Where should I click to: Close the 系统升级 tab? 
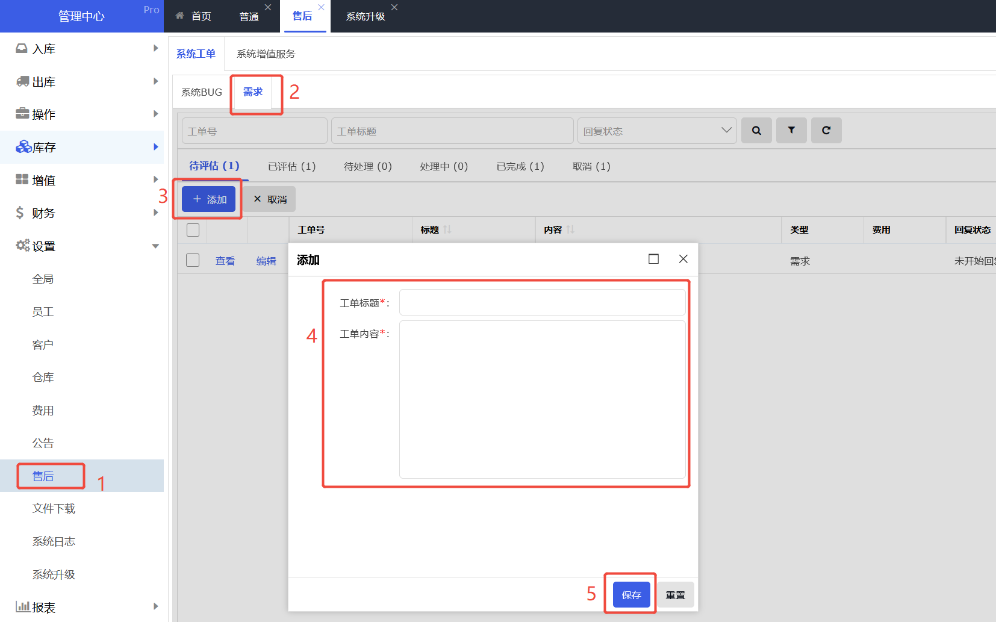pos(394,7)
